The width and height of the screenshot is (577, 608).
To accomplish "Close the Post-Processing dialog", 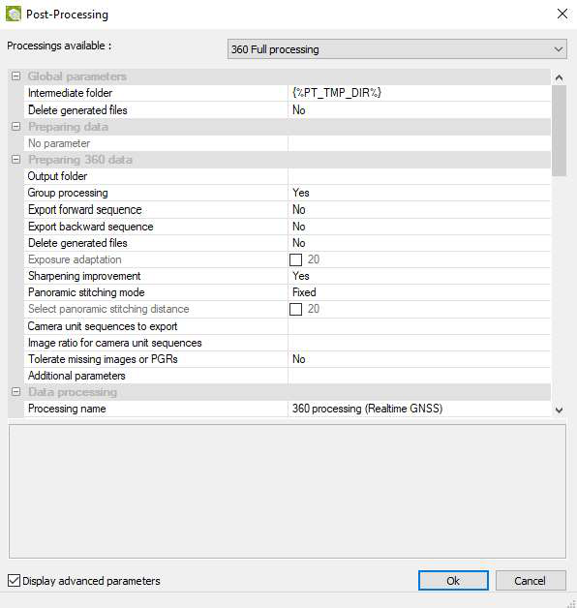I will (562, 14).
